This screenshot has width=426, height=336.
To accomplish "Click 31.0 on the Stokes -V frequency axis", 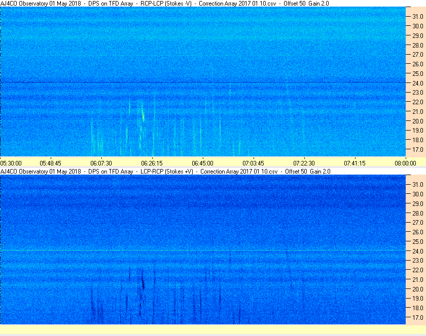I will pyautogui.click(x=418, y=17).
